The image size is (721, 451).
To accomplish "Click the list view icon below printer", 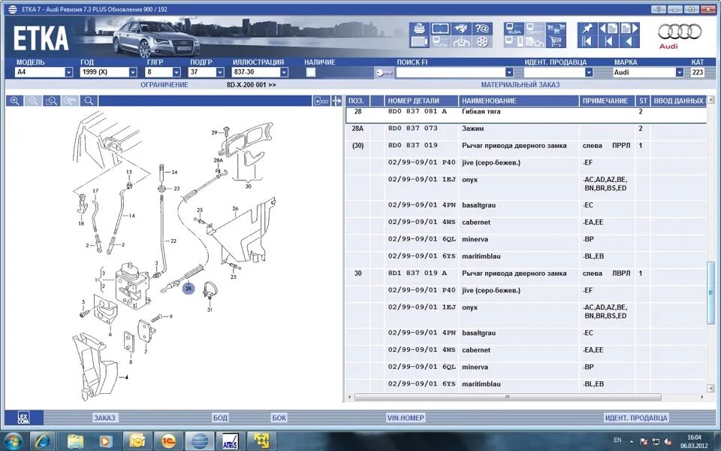I will click(x=419, y=42).
